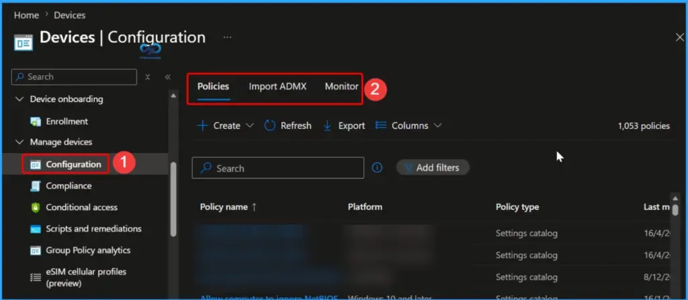The height and width of the screenshot is (300, 688).
Task: Click the 1,053 policies count text
Action: click(644, 126)
